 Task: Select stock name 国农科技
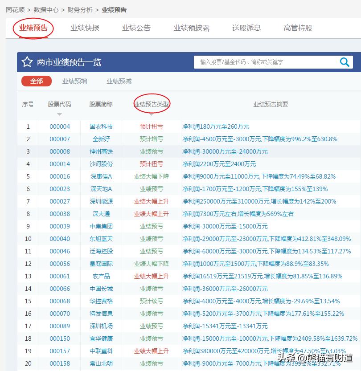pos(101,126)
